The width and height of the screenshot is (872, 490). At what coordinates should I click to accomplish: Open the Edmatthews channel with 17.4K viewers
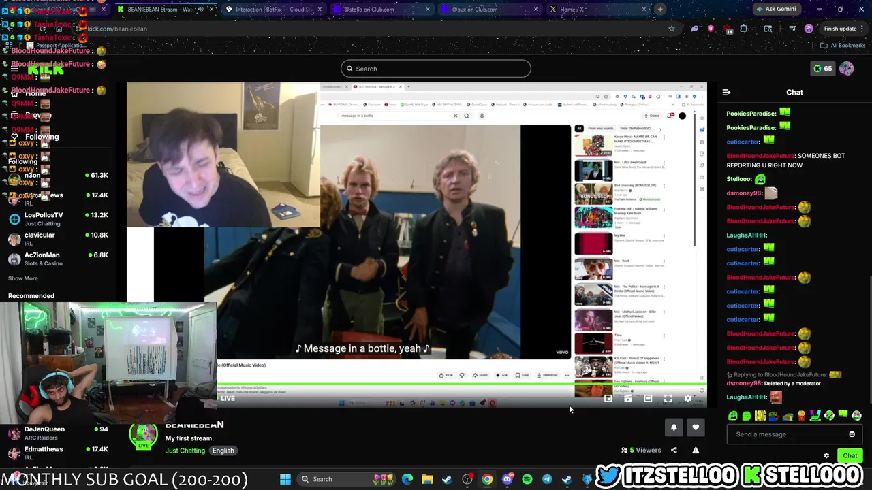click(x=58, y=453)
